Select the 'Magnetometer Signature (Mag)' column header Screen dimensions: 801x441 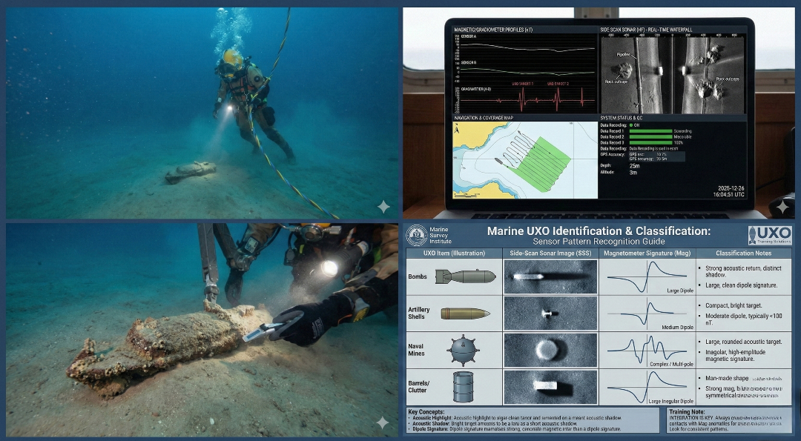point(647,253)
